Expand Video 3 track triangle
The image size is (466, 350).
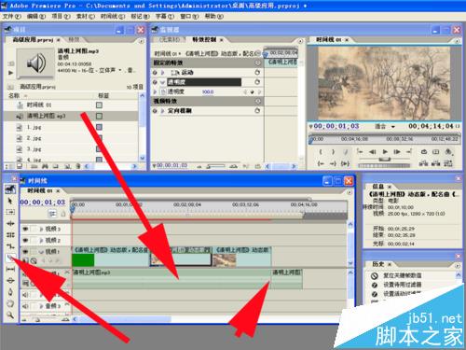(41, 229)
